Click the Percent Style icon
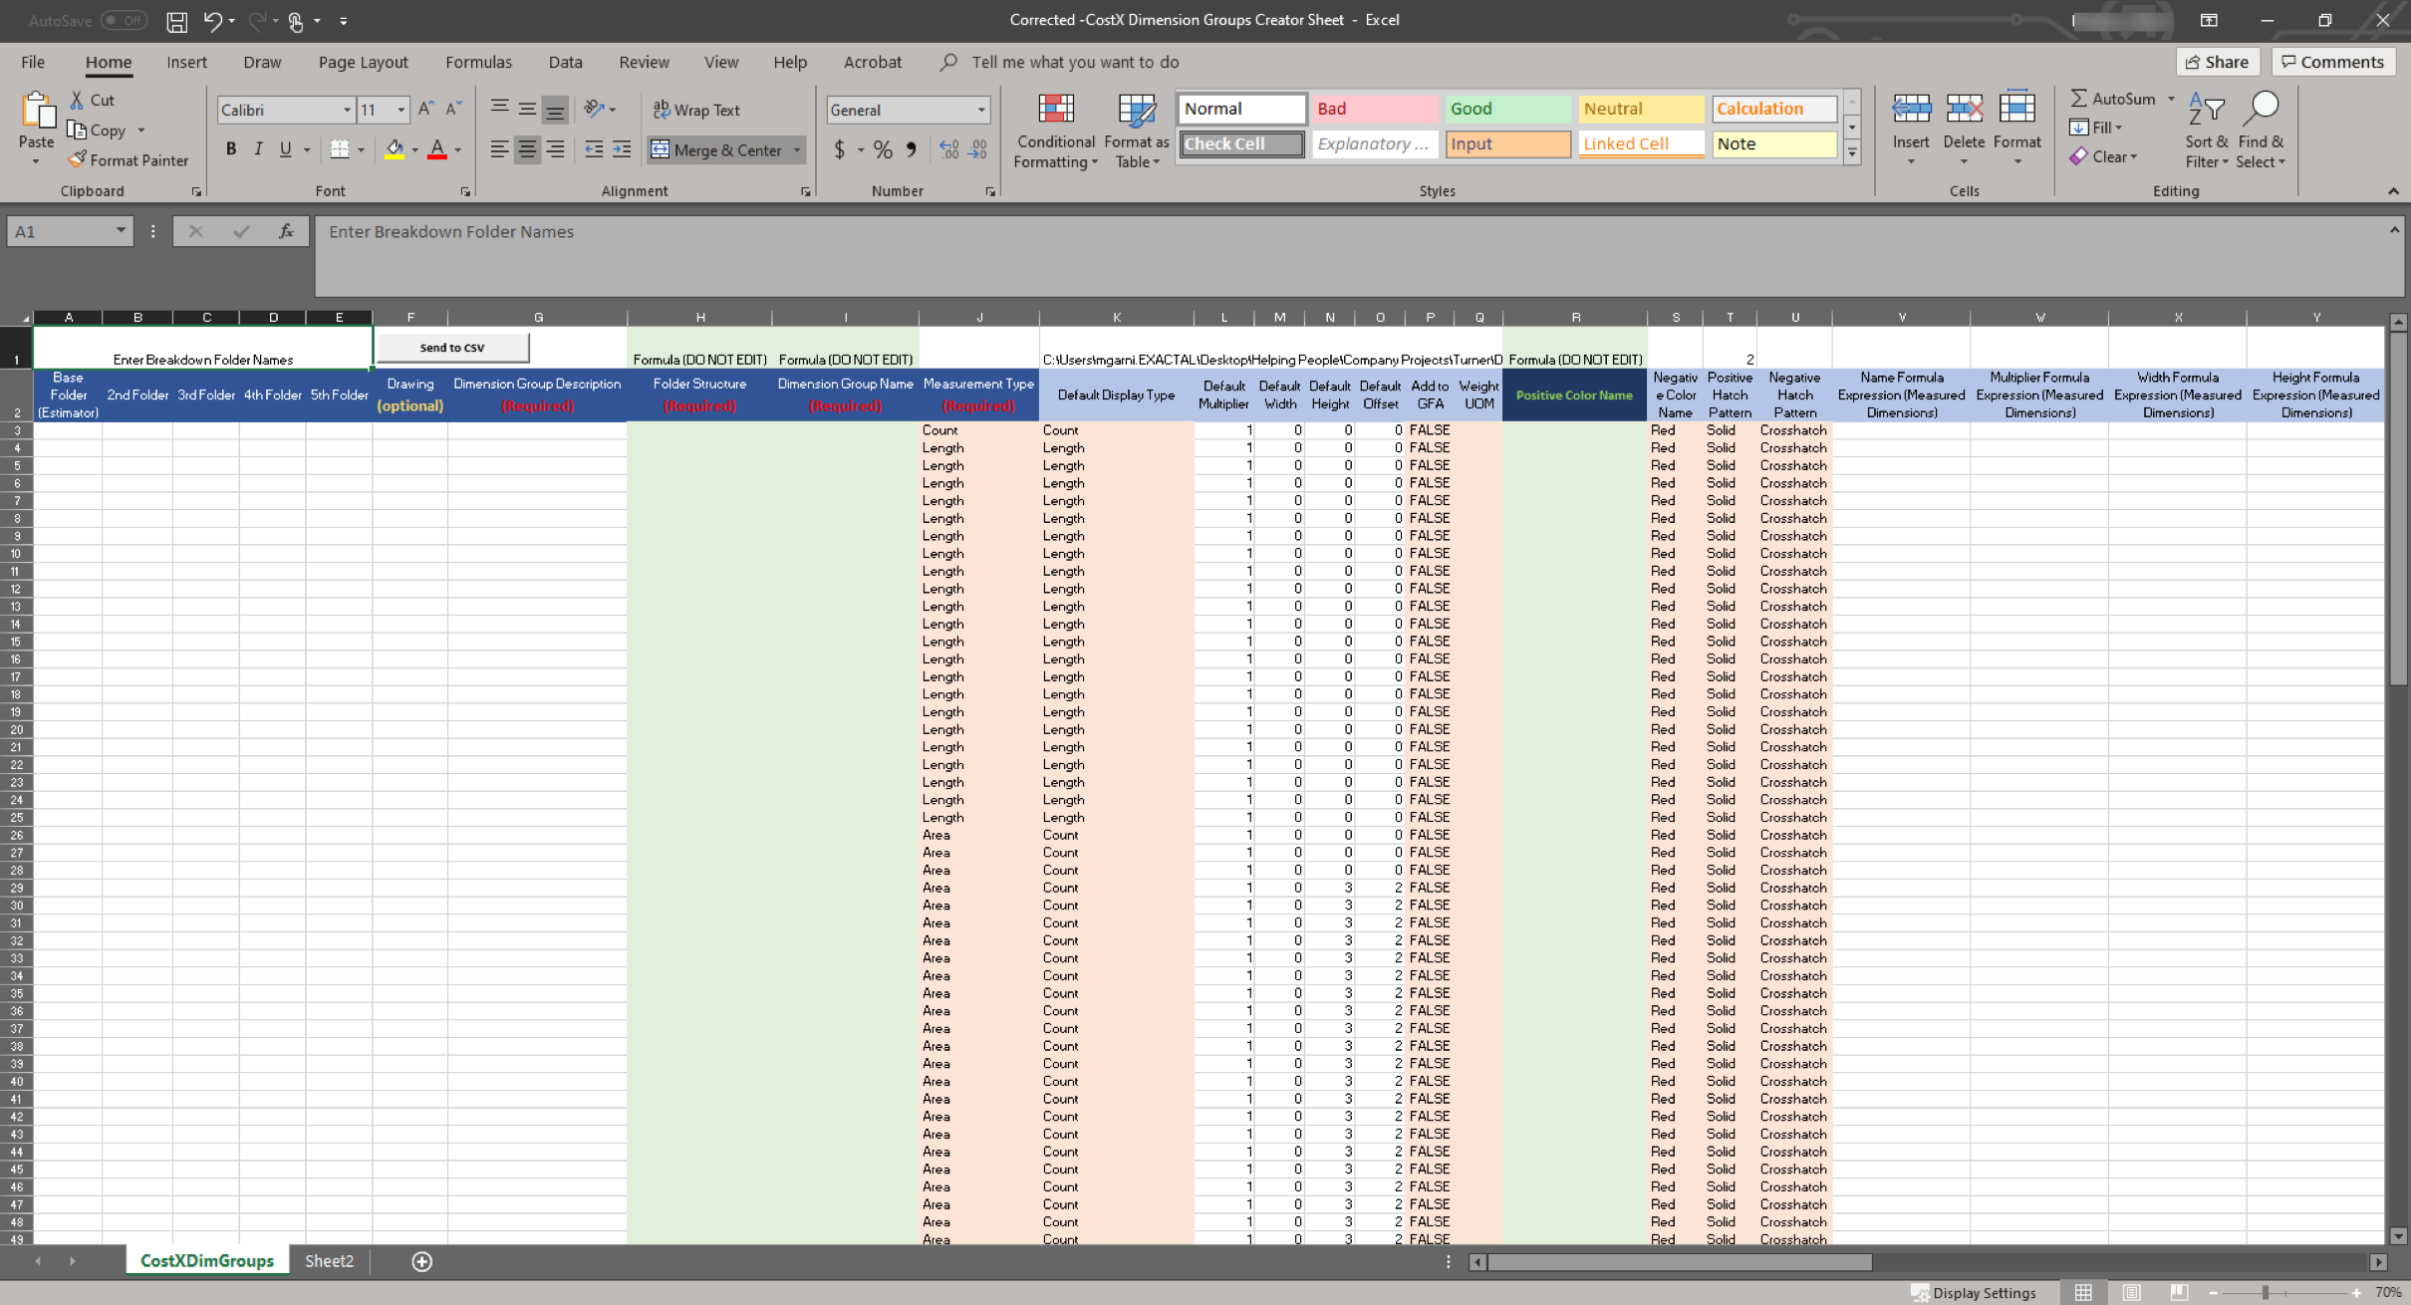 883,150
